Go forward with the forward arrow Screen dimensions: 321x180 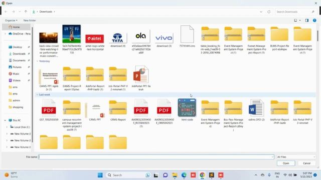[x=14, y=11]
